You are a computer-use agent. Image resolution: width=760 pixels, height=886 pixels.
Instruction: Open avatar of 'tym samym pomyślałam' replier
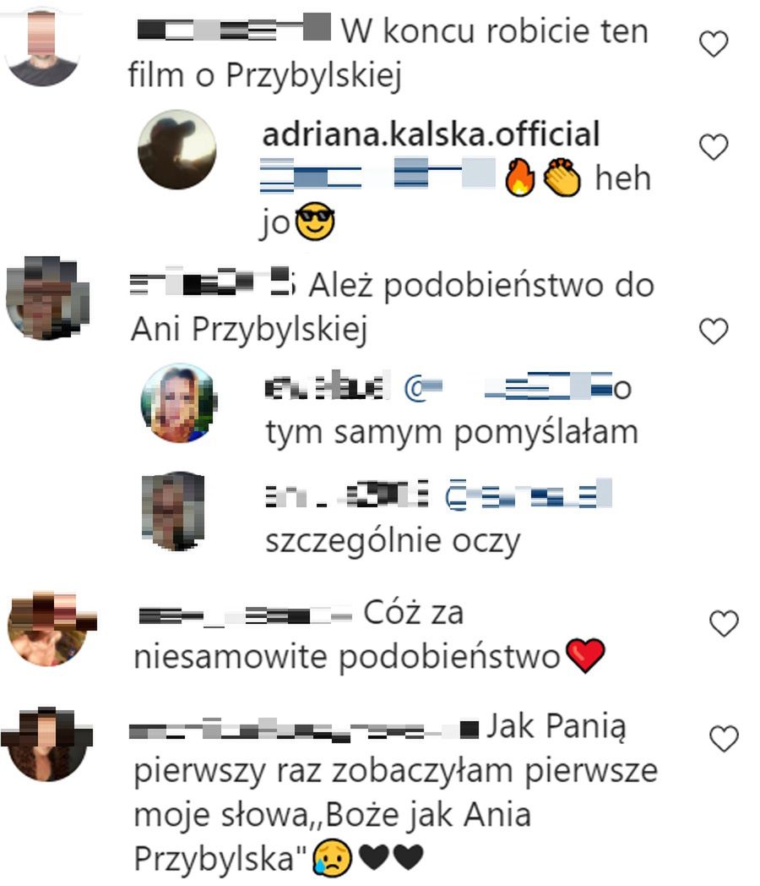(x=179, y=402)
